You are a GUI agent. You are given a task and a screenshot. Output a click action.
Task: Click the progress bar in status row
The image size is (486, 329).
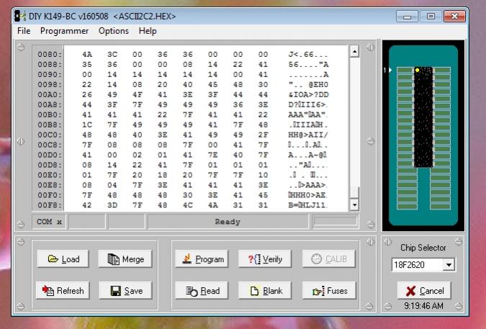point(336,222)
